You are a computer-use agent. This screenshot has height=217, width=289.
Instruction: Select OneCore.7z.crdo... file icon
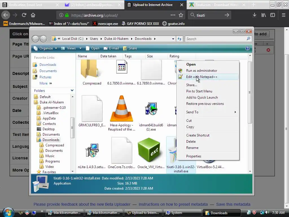121,150
